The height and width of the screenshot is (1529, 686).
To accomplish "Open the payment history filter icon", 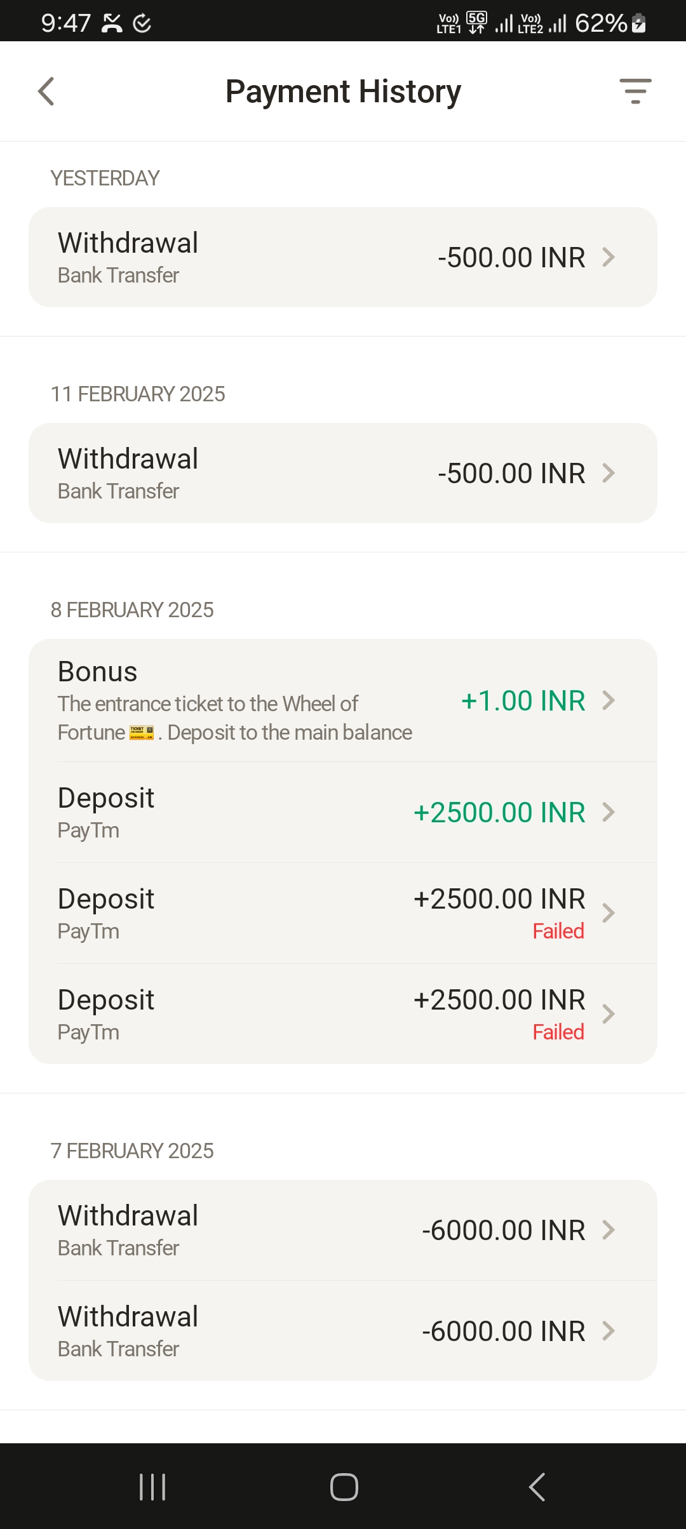I will (635, 91).
